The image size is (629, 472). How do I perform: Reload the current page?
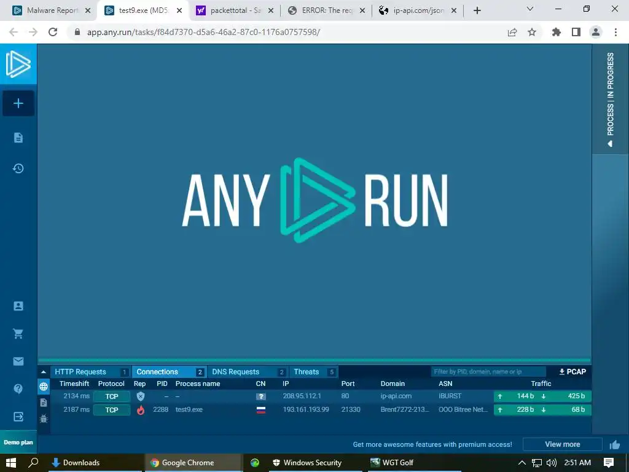[53, 32]
